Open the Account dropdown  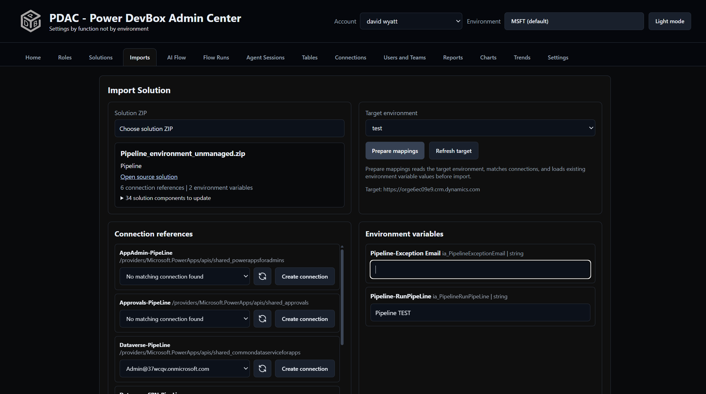point(411,21)
